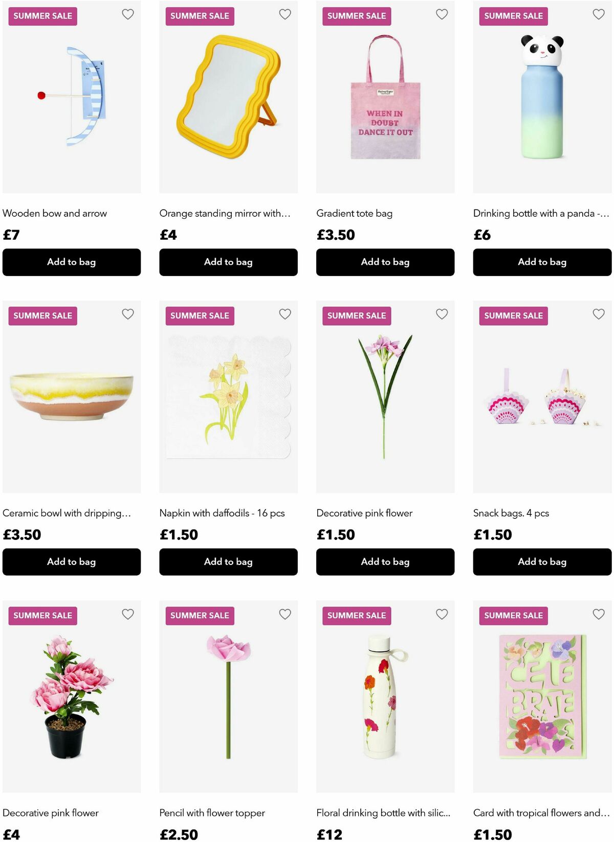The height and width of the screenshot is (842, 614).
Task: Favorite the Wooden bow and arrow with heart icon
Action: point(128,14)
